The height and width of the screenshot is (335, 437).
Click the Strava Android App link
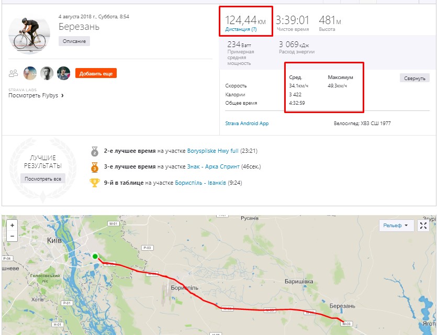coord(246,124)
